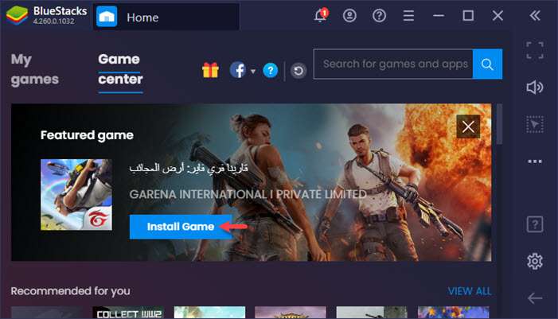Select the Home tab in title bar
Viewport: 558px width, 319px height.
pos(166,17)
